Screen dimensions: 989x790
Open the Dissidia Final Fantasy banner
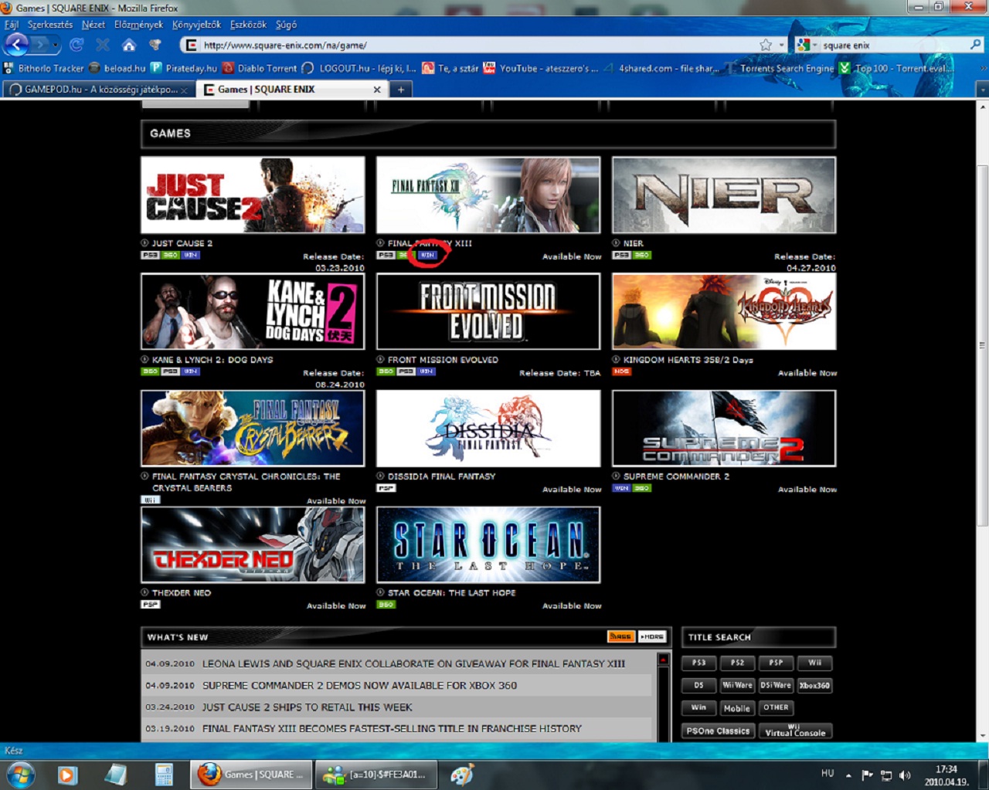click(x=488, y=428)
